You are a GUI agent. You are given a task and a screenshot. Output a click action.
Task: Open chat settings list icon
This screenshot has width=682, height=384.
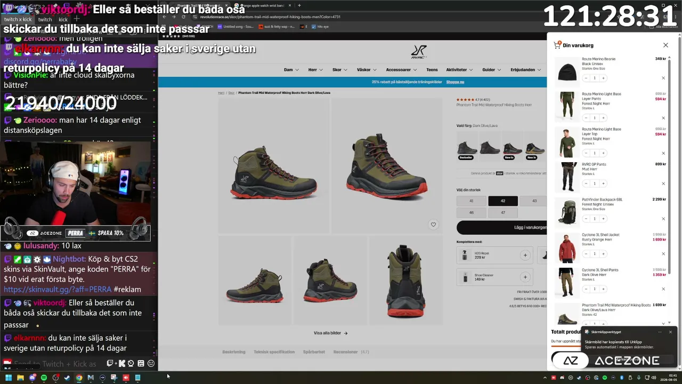point(141,363)
